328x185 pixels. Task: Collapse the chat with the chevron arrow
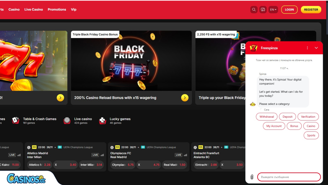316,48
